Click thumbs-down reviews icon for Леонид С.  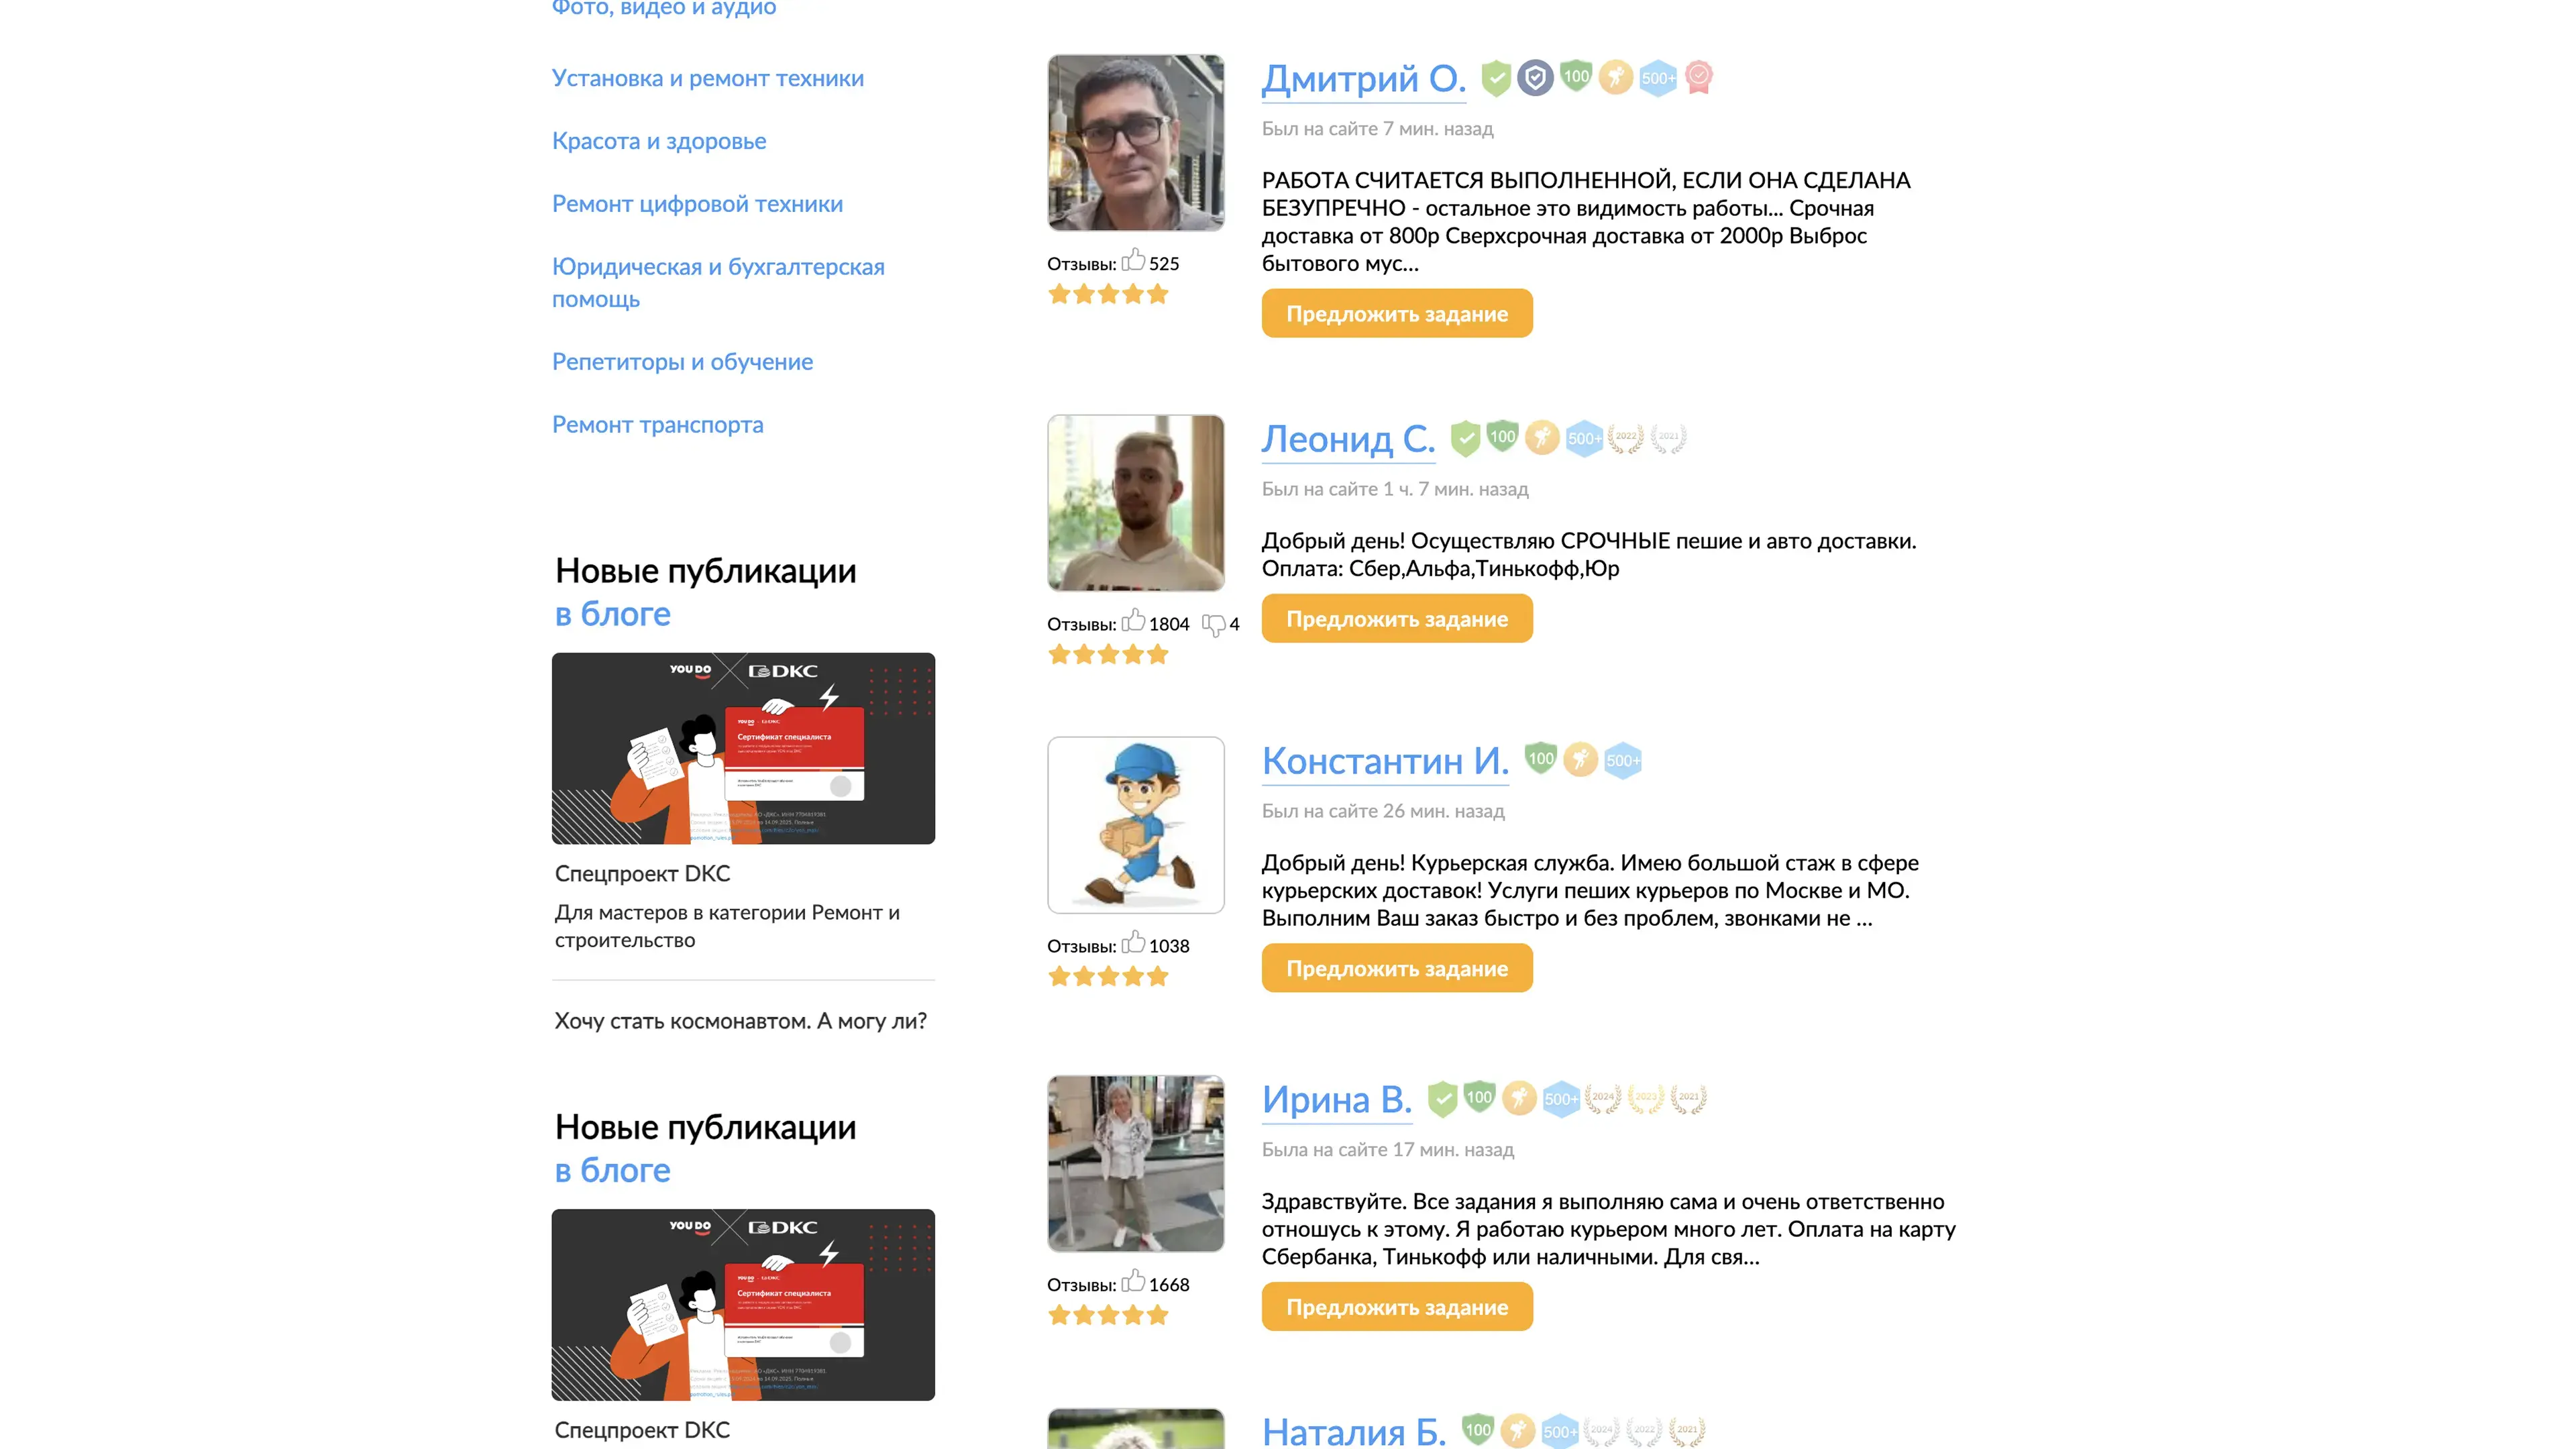pyautogui.click(x=1213, y=625)
